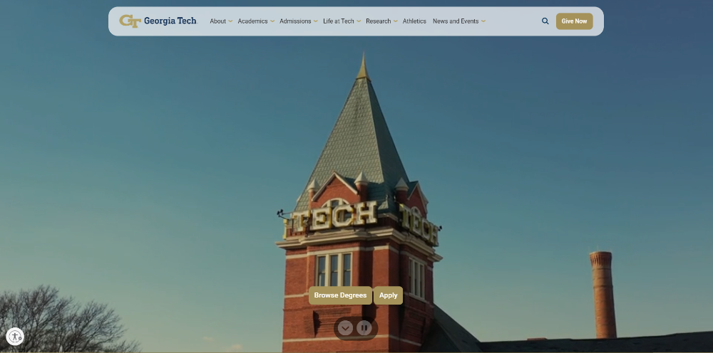Expand the Research menu
The height and width of the screenshot is (353, 713).
tap(381, 21)
